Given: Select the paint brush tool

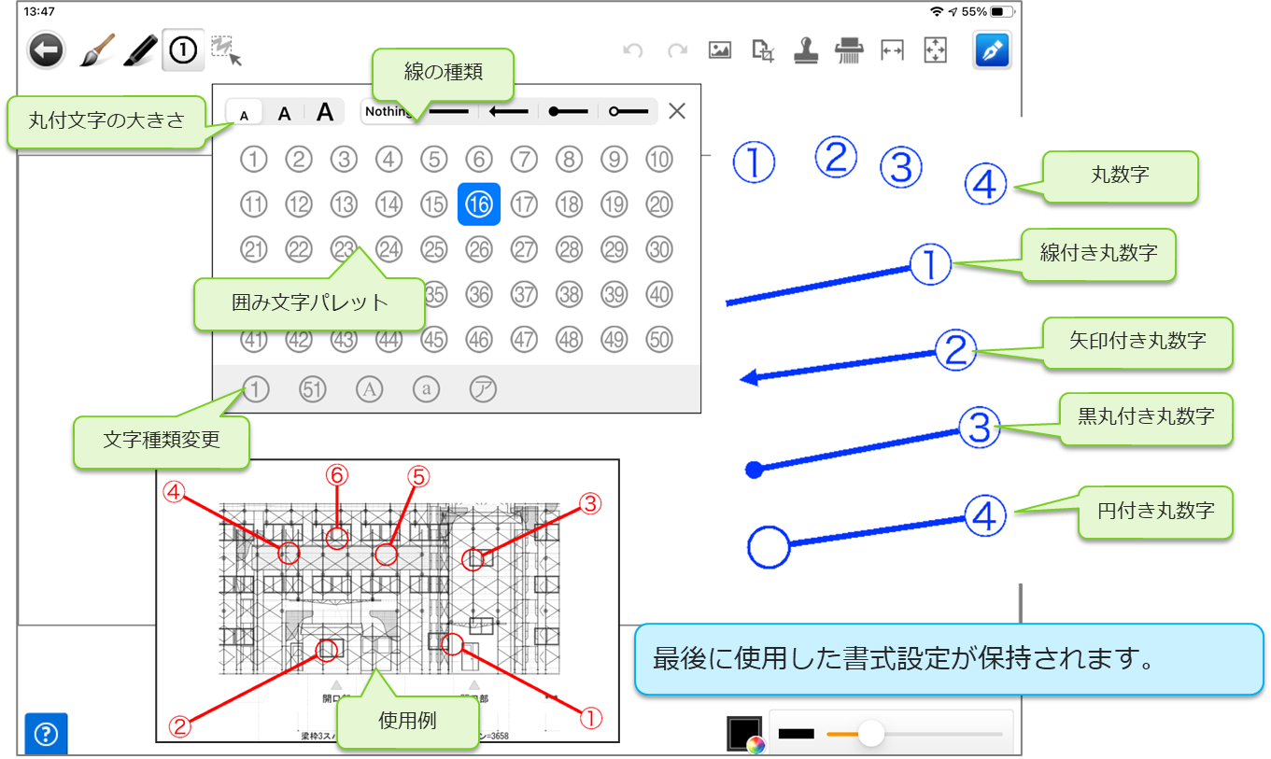Looking at the screenshot, I should pos(95,50).
